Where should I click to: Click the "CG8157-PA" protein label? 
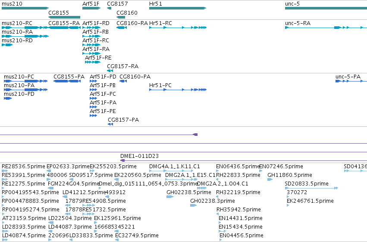(x=123, y=120)
